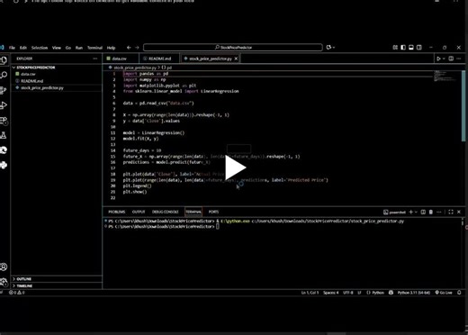Open the Terminal menu
The image size is (468, 335).
pos(94,48)
